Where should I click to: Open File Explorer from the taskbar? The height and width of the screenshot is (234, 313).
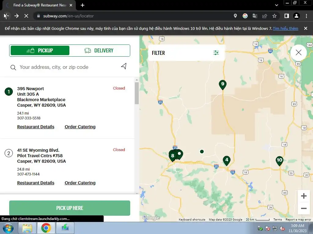[x=27, y=228]
